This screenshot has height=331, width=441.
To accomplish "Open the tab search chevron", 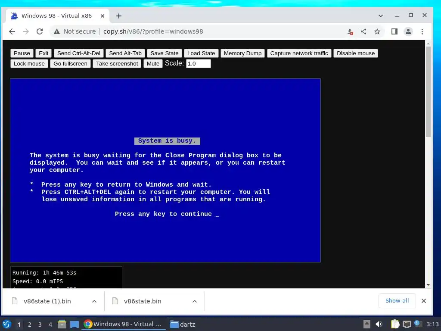I will point(381,16).
